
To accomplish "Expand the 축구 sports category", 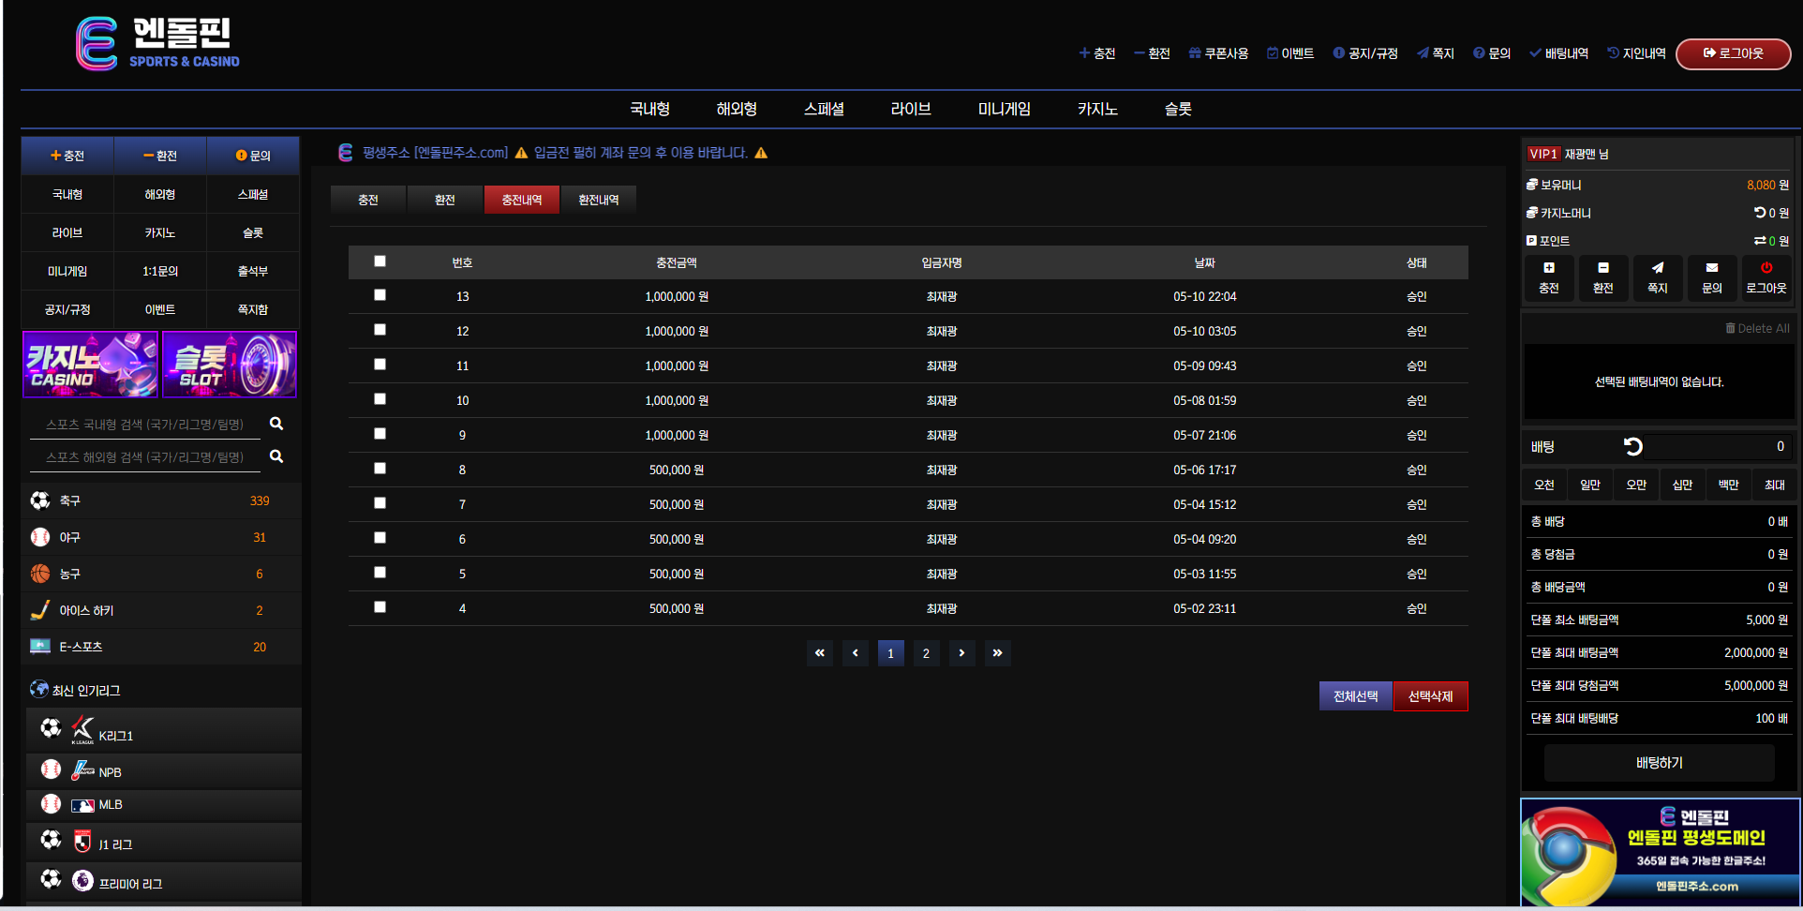I will coord(70,500).
